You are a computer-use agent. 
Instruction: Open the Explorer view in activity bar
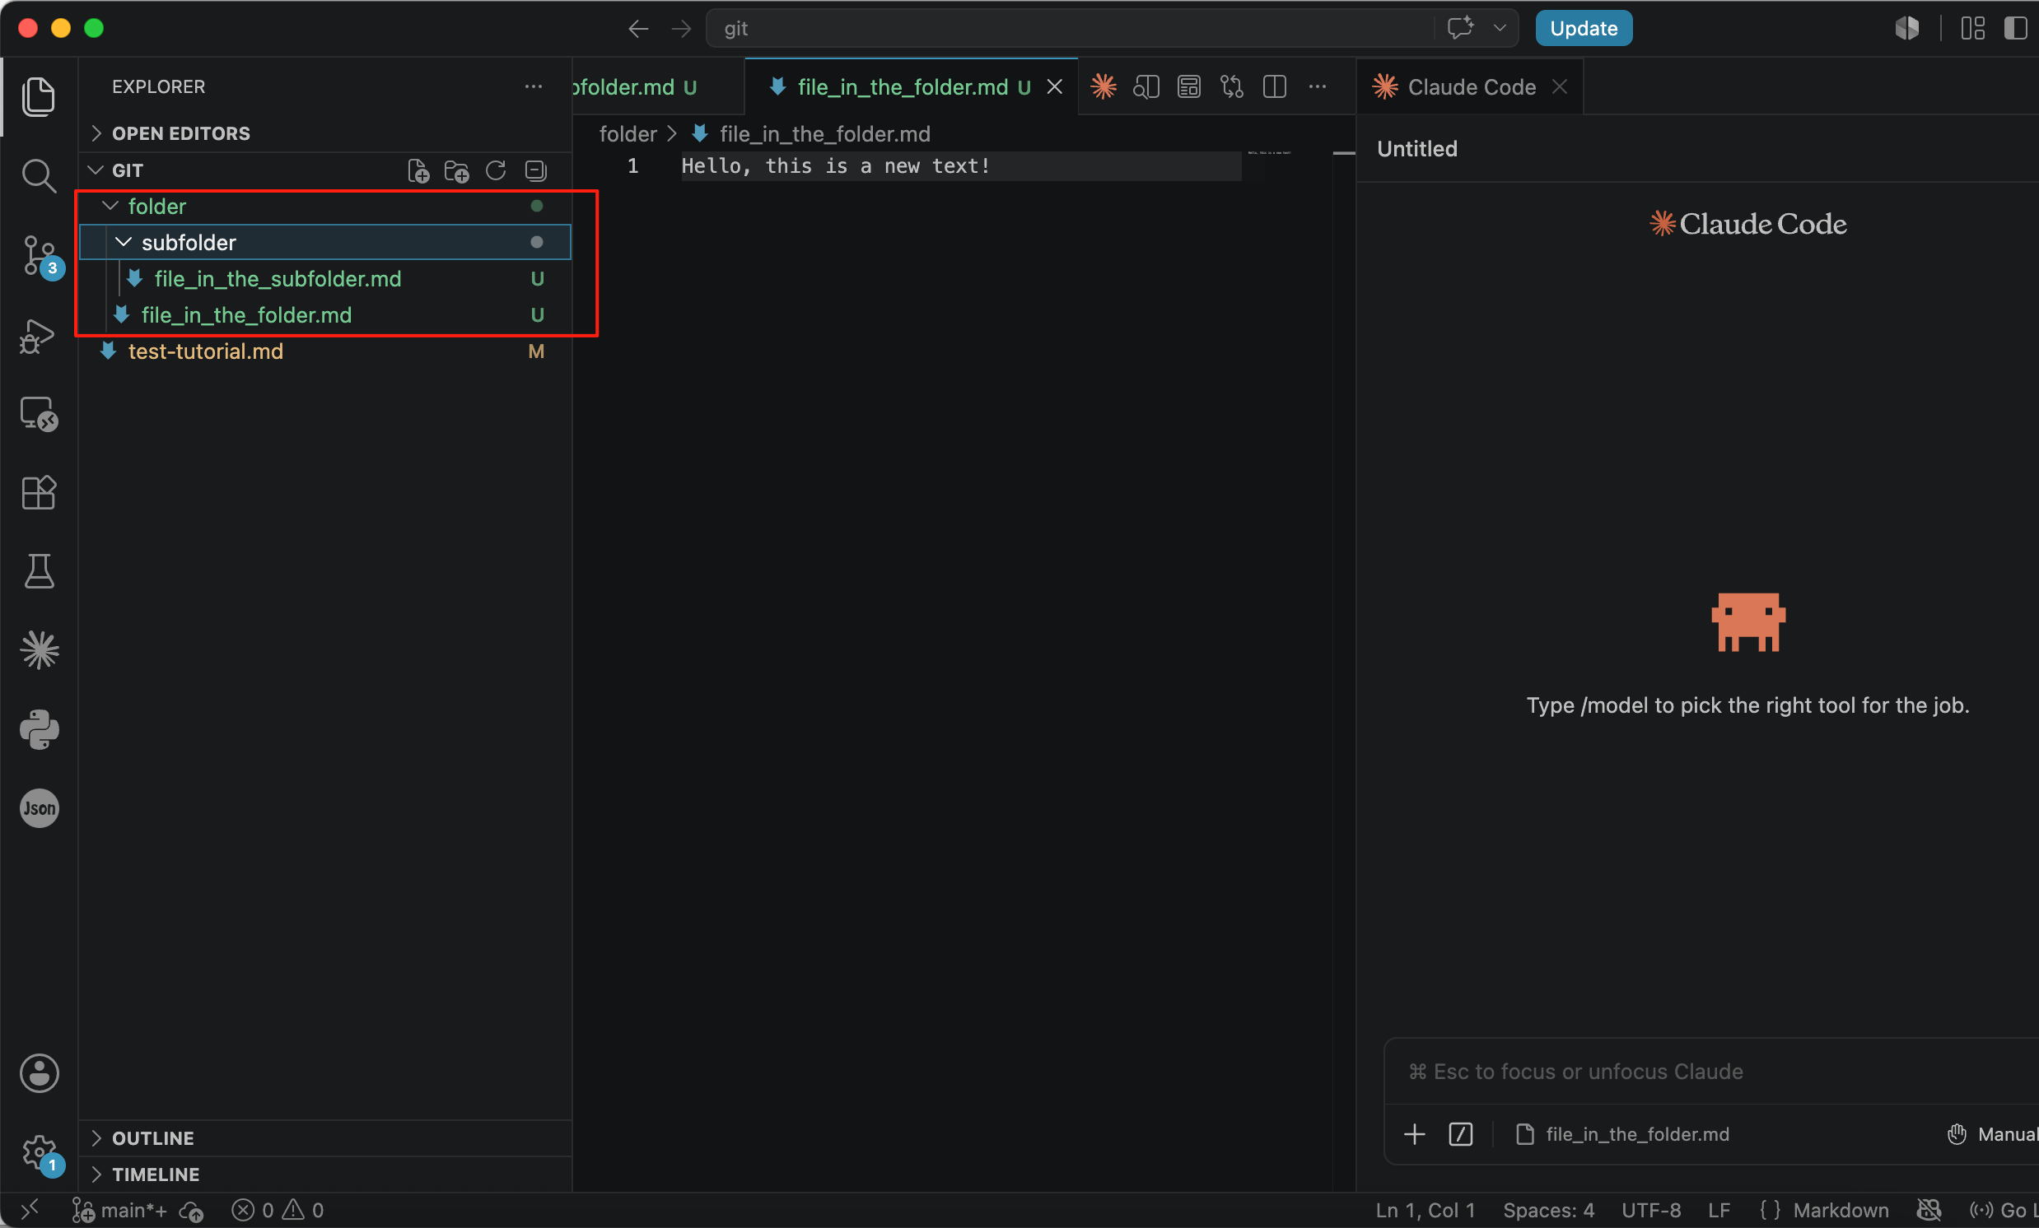[38, 96]
